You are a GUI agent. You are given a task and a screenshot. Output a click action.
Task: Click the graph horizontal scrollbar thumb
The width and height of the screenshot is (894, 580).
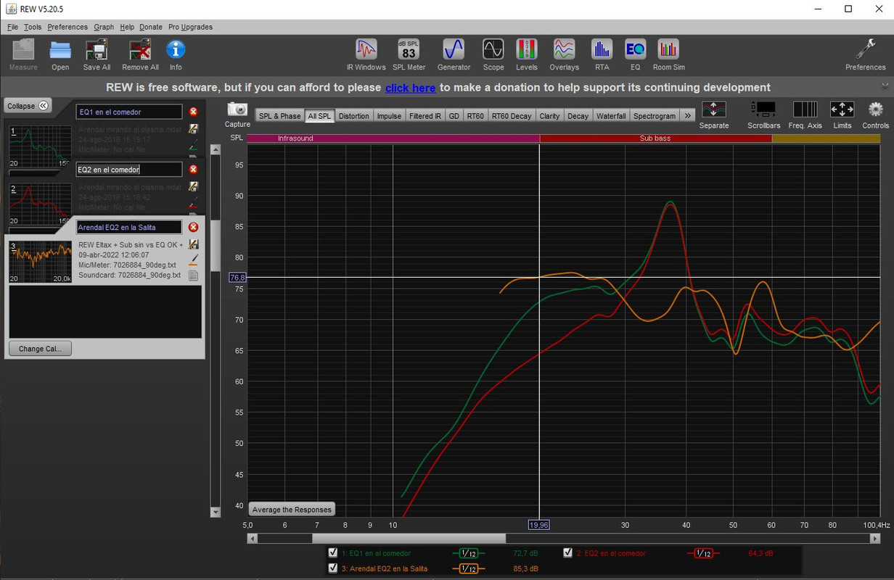point(409,539)
